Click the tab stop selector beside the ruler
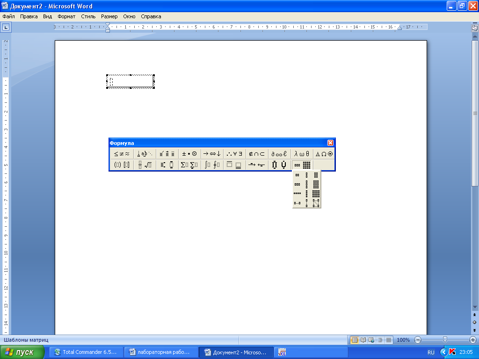Image resolution: width=479 pixels, height=359 pixels. point(6,27)
